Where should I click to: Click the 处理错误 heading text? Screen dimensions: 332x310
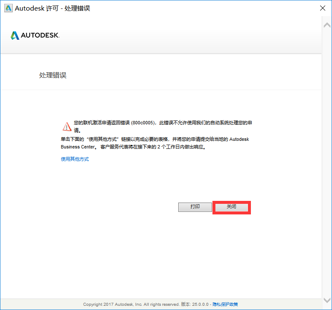tap(53, 75)
